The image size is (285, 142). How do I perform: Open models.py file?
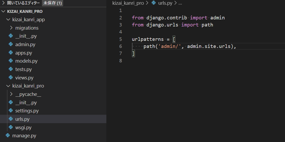[x=26, y=61]
